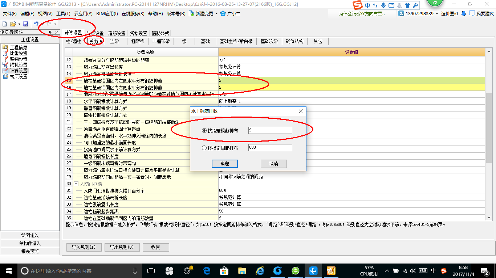Select 工程信息 in navigation tree
496x278 pixels.
[19, 47]
